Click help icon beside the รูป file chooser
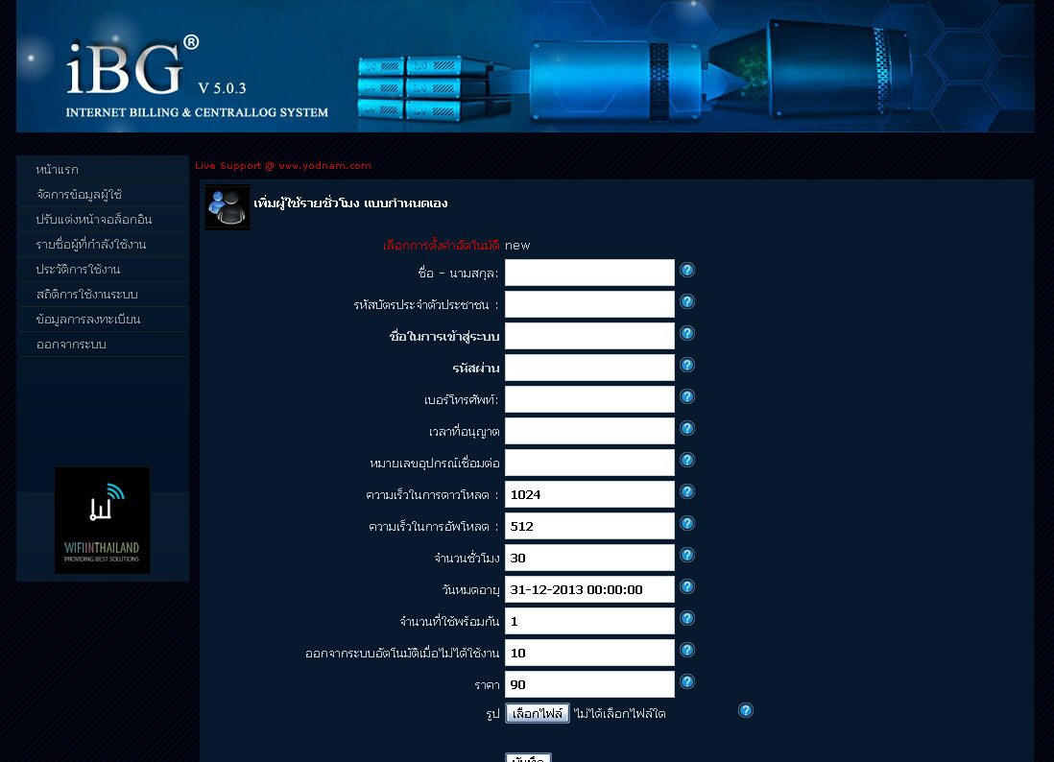The width and height of the screenshot is (1054, 762). (x=746, y=710)
